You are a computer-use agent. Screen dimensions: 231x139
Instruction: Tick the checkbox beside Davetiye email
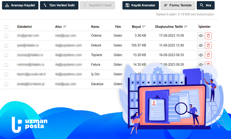(x=6, y=84)
